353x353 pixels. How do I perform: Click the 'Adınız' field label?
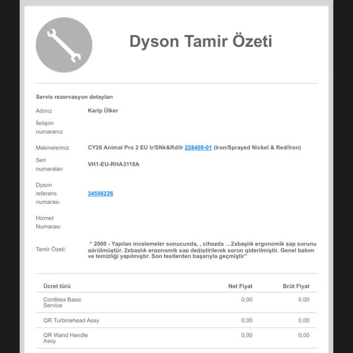(44, 111)
